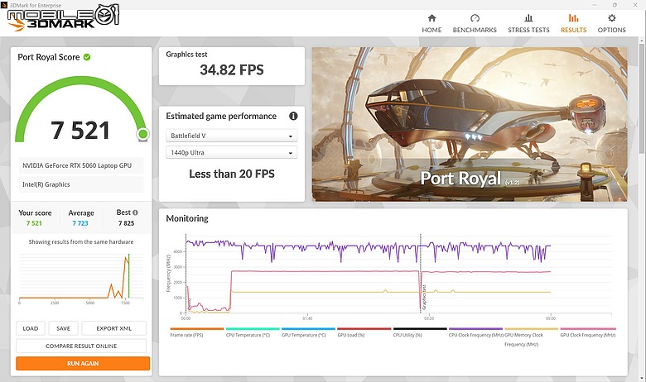Click the green validated checkmark icon
This screenshot has height=382, width=646.
[87, 57]
